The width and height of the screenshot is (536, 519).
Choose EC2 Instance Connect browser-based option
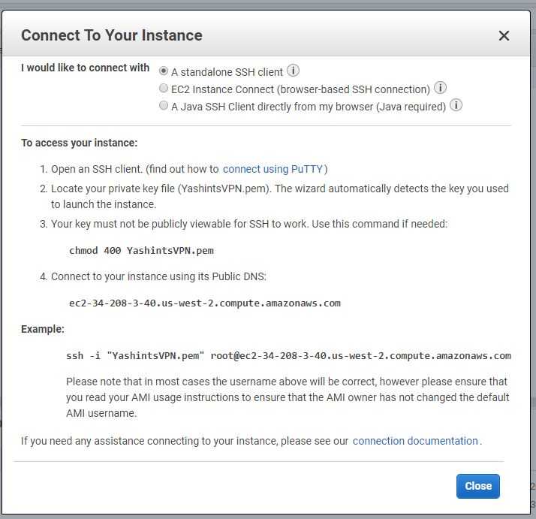pyautogui.click(x=164, y=88)
